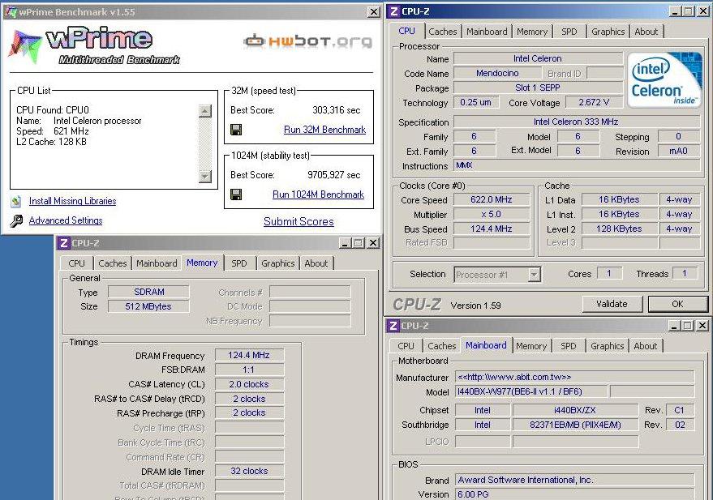The image size is (713, 500).
Task: Switch to Mainboard tab in top CPU-Z window
Action: pos(487,32)
